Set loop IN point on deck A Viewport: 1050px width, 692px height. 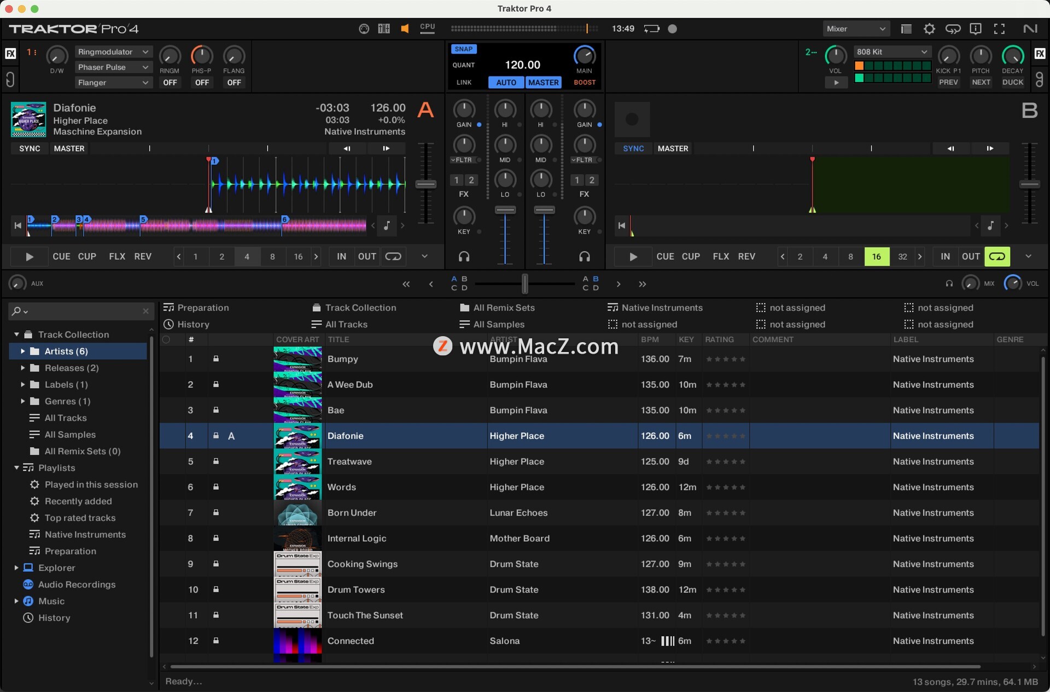tap(342, 256)
